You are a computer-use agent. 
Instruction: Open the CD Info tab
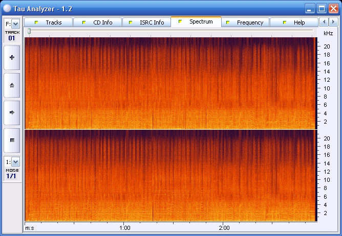pos(97,22)
